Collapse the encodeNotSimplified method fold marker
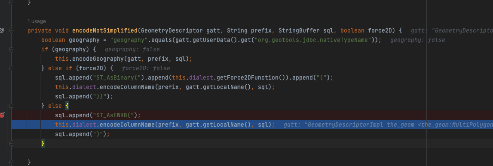 click(x=11, y=31)
